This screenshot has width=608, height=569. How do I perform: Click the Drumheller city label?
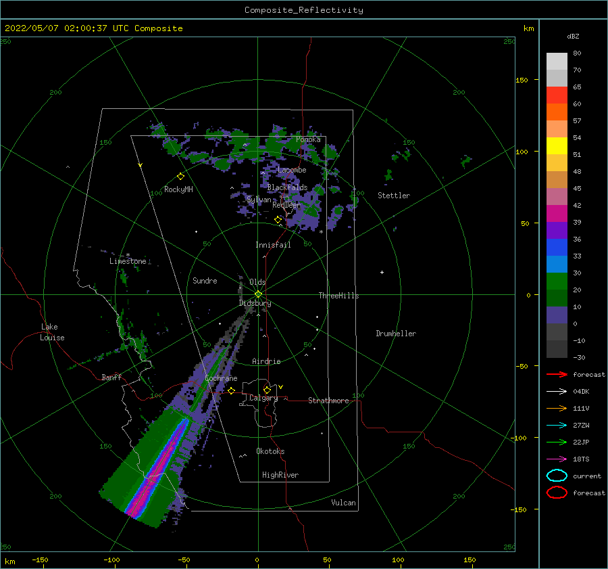click(396, 334)
